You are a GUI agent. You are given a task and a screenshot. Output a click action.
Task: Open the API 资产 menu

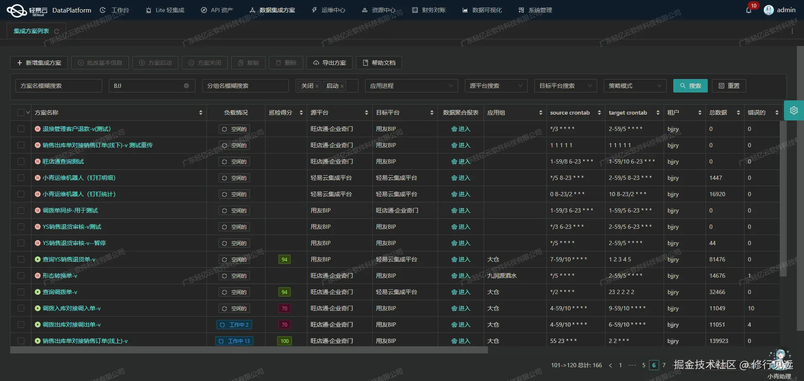(217, 10)
